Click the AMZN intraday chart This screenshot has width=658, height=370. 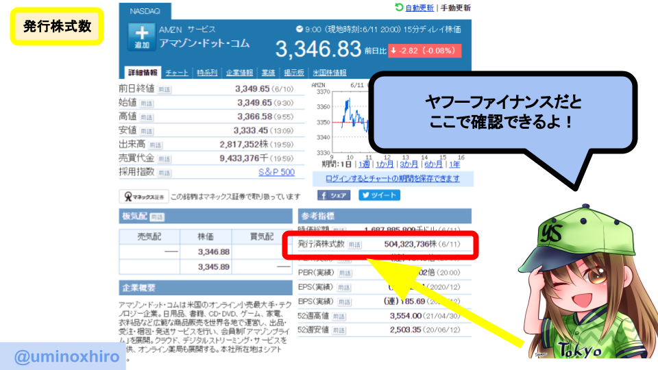coord(350,122)
